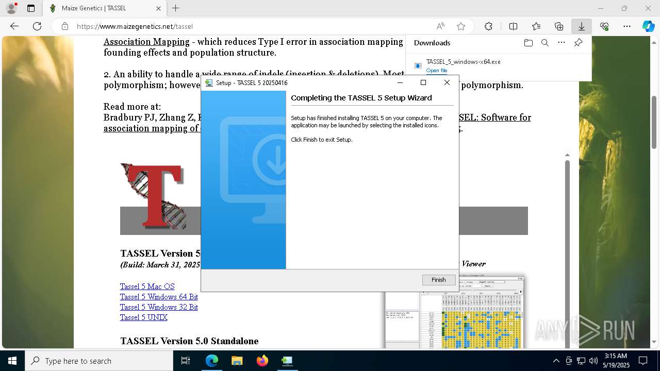Open Collections icon in Edge toolbar
The width and height of the screenshot is (660, 371).
click(559, 26)
